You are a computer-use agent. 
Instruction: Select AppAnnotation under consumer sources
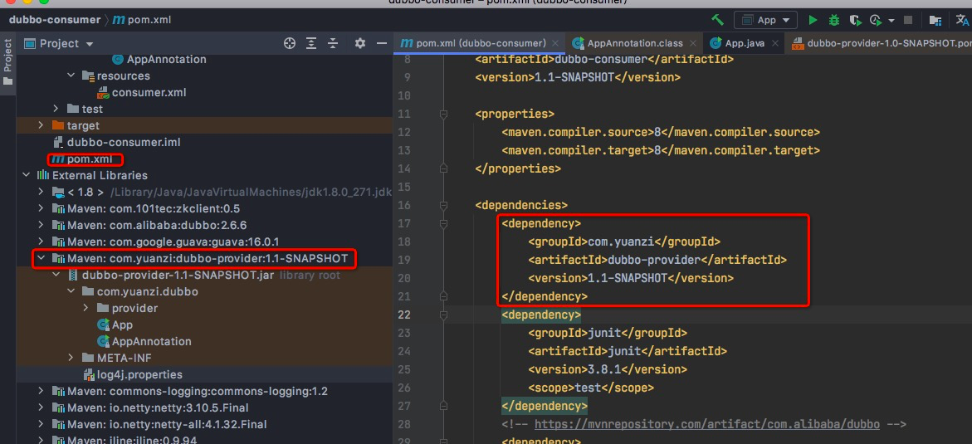(167, 60)
